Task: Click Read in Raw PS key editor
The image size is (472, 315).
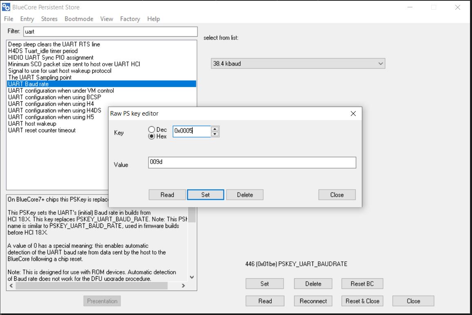Action: tap(167, 195)
